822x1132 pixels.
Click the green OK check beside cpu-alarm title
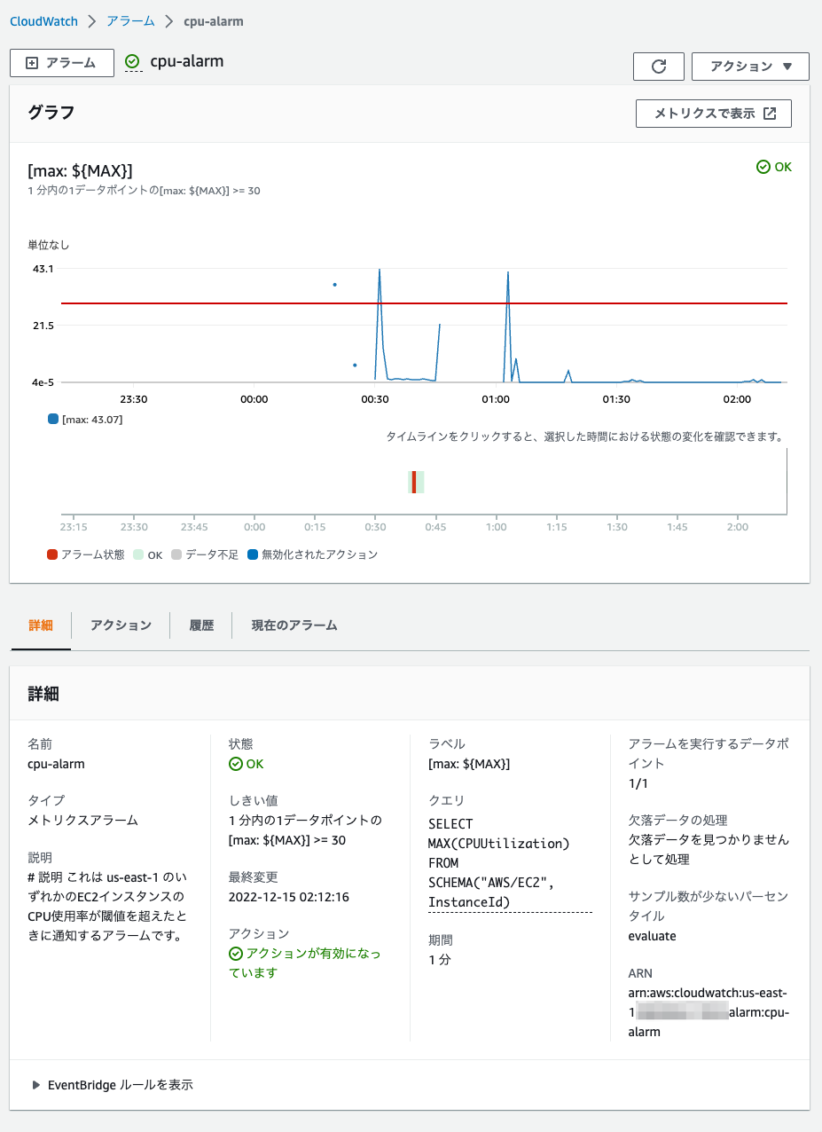pyautogui.click(x=131, y=62)
